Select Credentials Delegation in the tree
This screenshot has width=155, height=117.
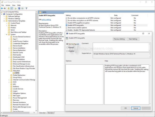coord(21,43)
